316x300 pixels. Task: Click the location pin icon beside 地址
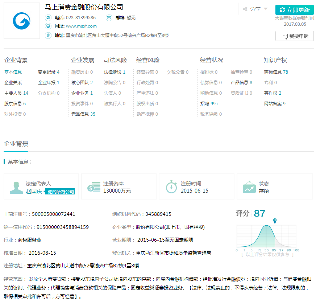pyautogui.click(x=48, y=36)
